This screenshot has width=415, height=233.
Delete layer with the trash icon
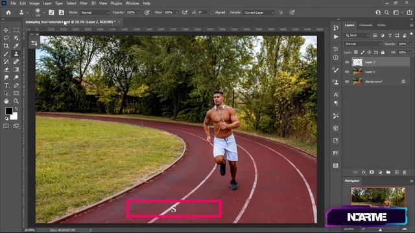point(405,172)
